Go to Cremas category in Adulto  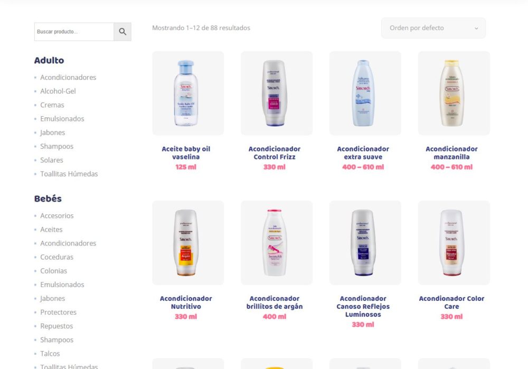[x=52, y=105]
